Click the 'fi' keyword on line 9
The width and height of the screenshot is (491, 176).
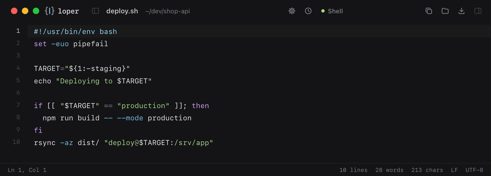[38, 130]
